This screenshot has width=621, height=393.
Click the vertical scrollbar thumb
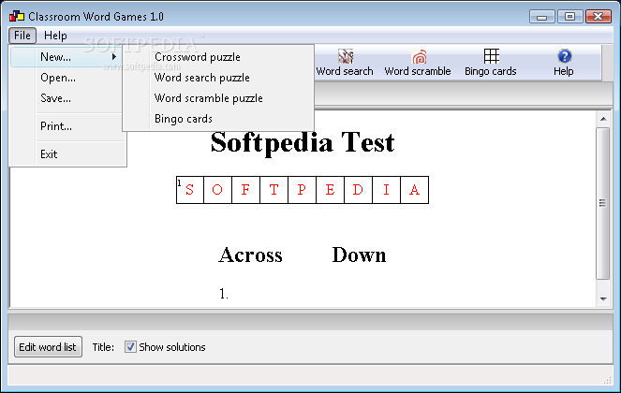click(x=603, y=203)
